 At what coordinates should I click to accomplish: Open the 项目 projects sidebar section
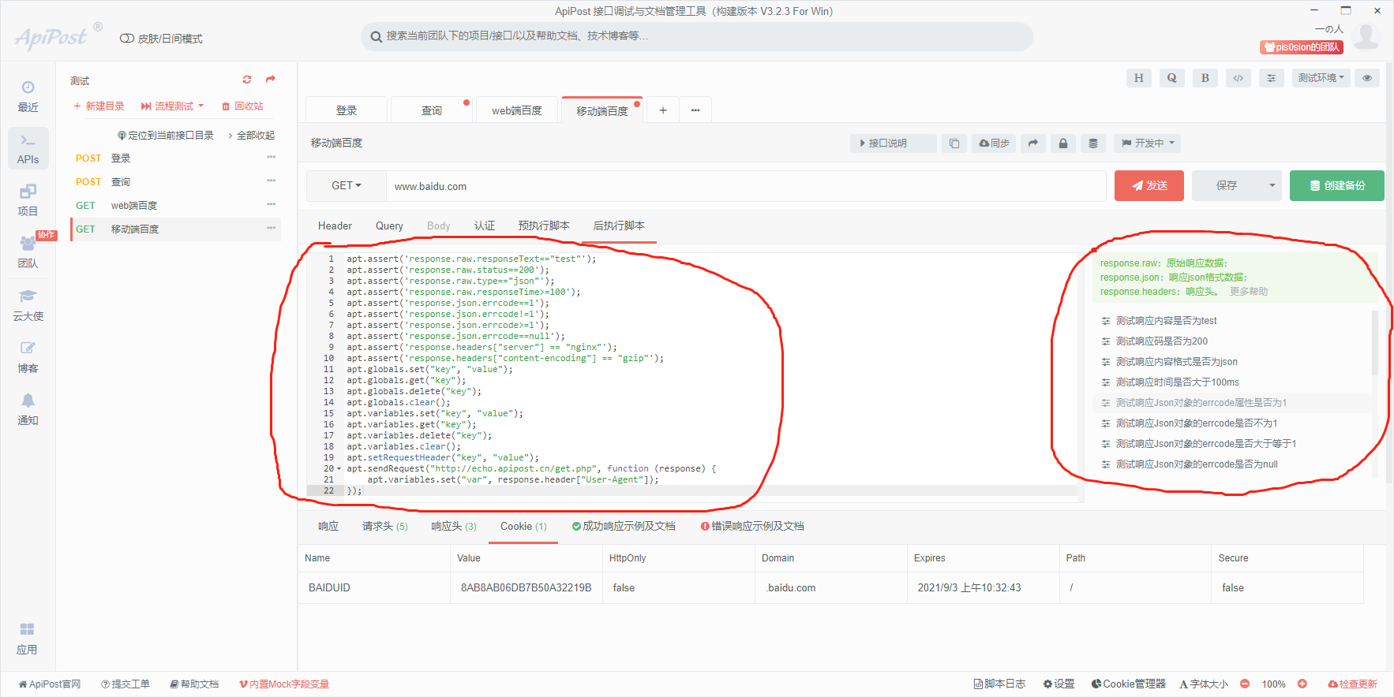pos(28,200)
